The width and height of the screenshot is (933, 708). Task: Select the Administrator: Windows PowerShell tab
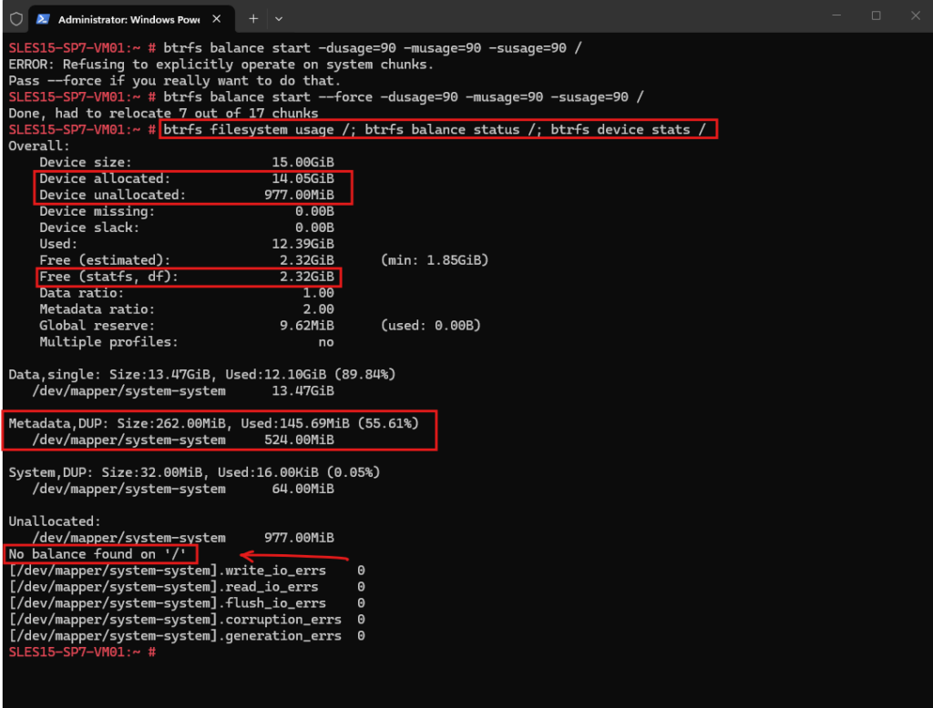pyautogui.click(x=129, y=19)
